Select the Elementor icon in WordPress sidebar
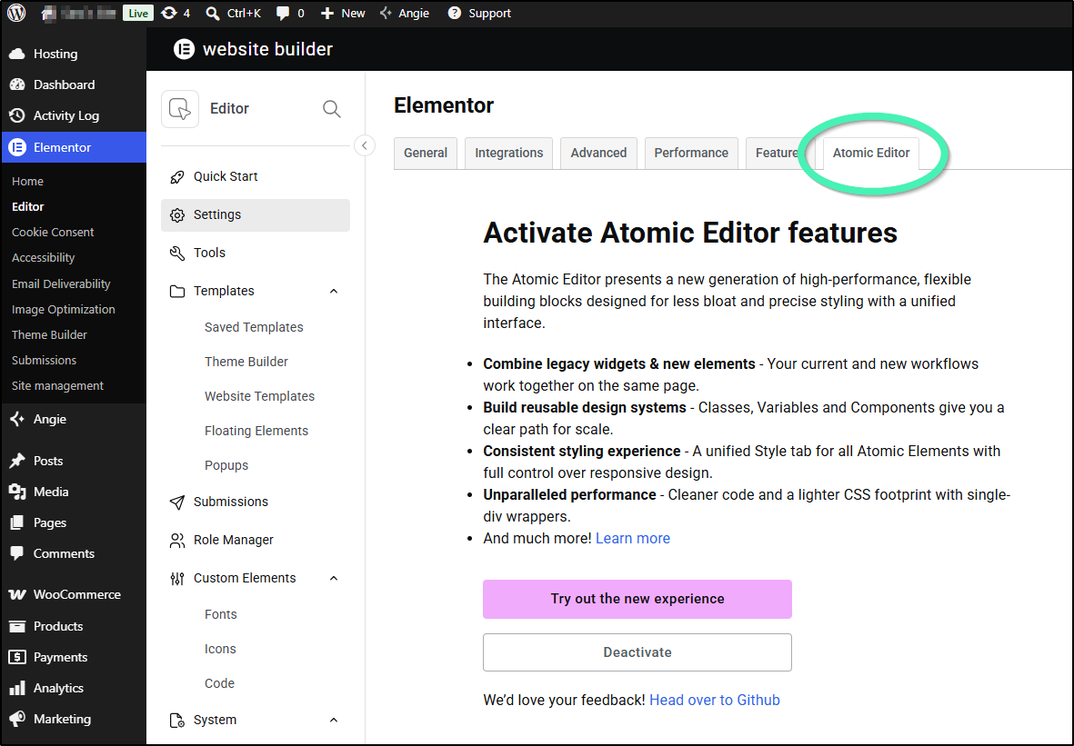1074x746 pixels. point(17,147)
